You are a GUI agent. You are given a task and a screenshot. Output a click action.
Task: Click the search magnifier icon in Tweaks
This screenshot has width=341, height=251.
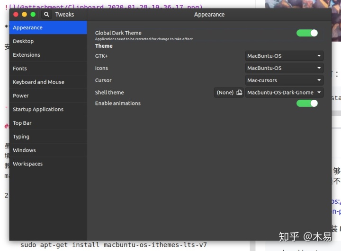pyautogui.click(x=46, y=15)
